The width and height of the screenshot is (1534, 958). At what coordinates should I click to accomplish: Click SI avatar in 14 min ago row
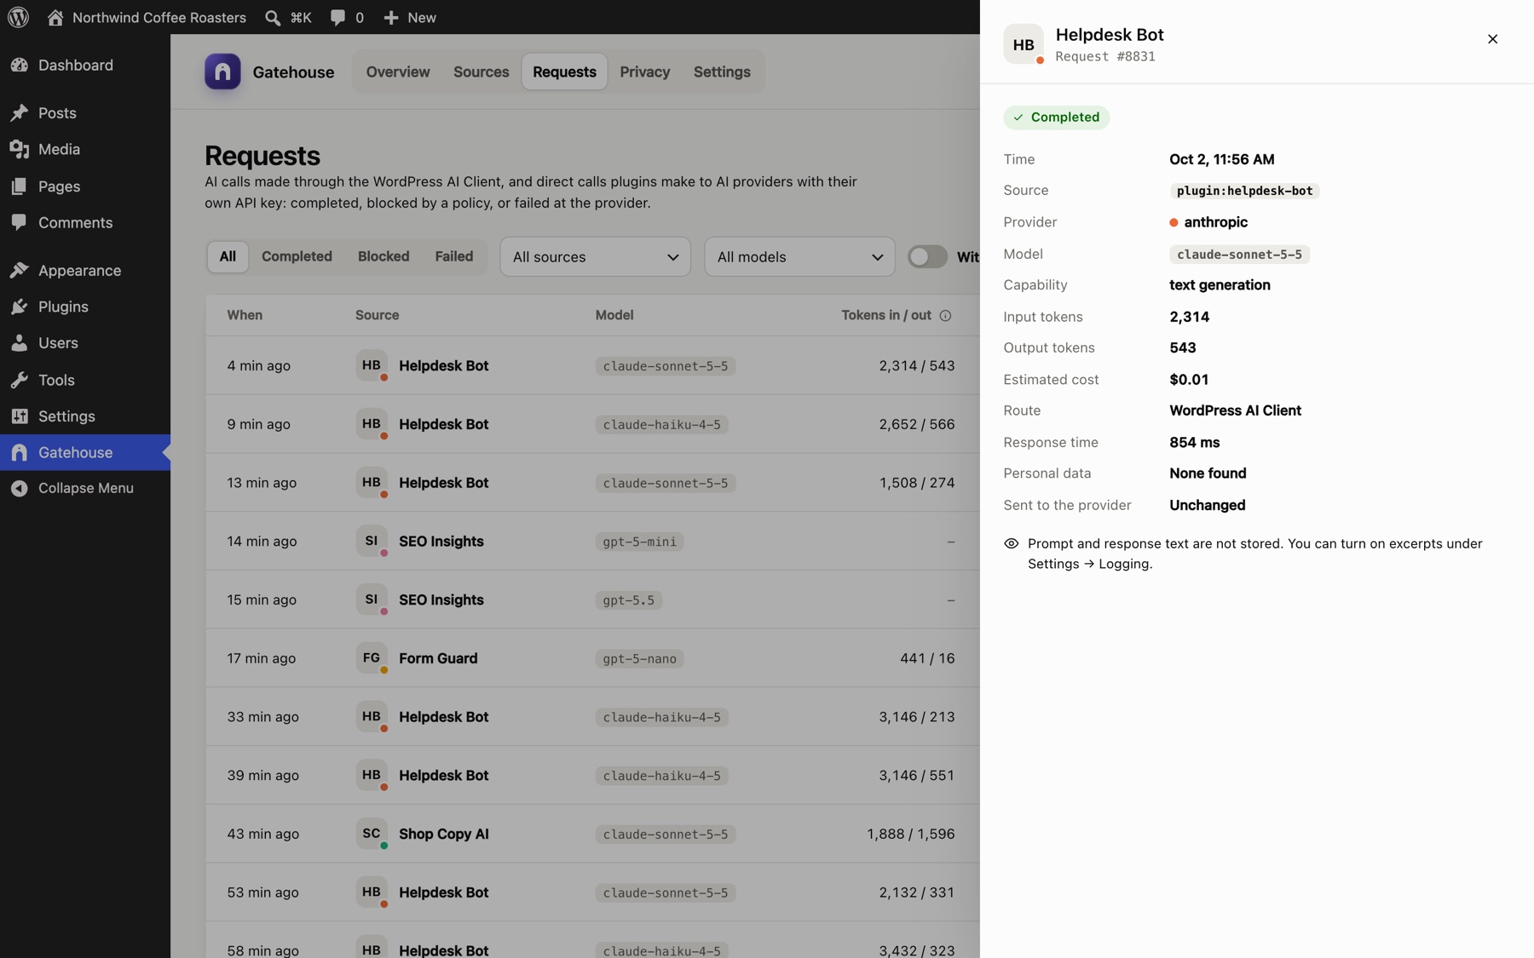(x=372, y=541)
